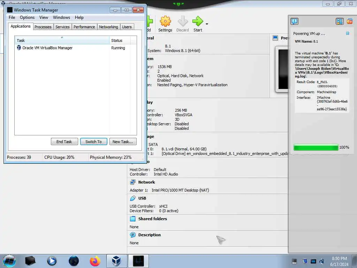Screen dimensions: 357x268
Task: Click the New Task... button
Action: (x=123, y=142)
